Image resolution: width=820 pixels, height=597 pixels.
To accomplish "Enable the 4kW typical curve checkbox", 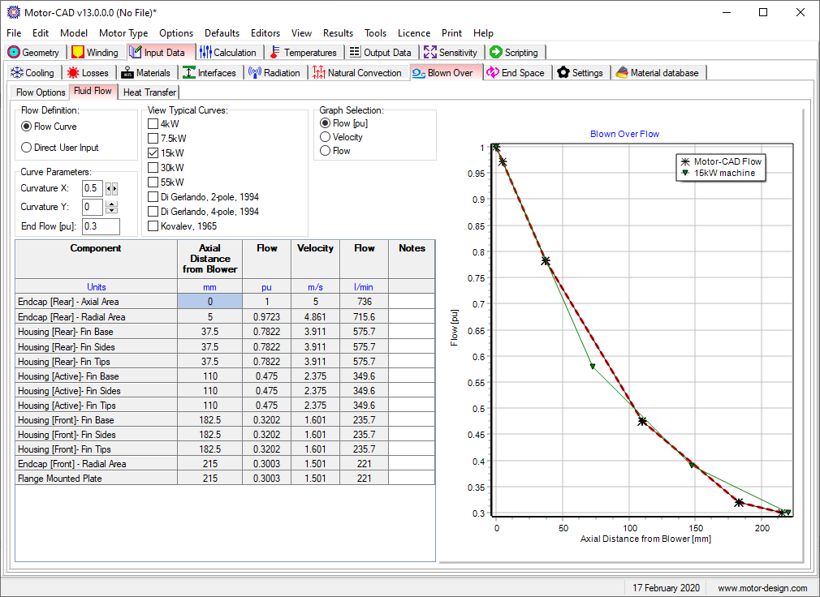I will pyautogui.click(x=153, y=124).
